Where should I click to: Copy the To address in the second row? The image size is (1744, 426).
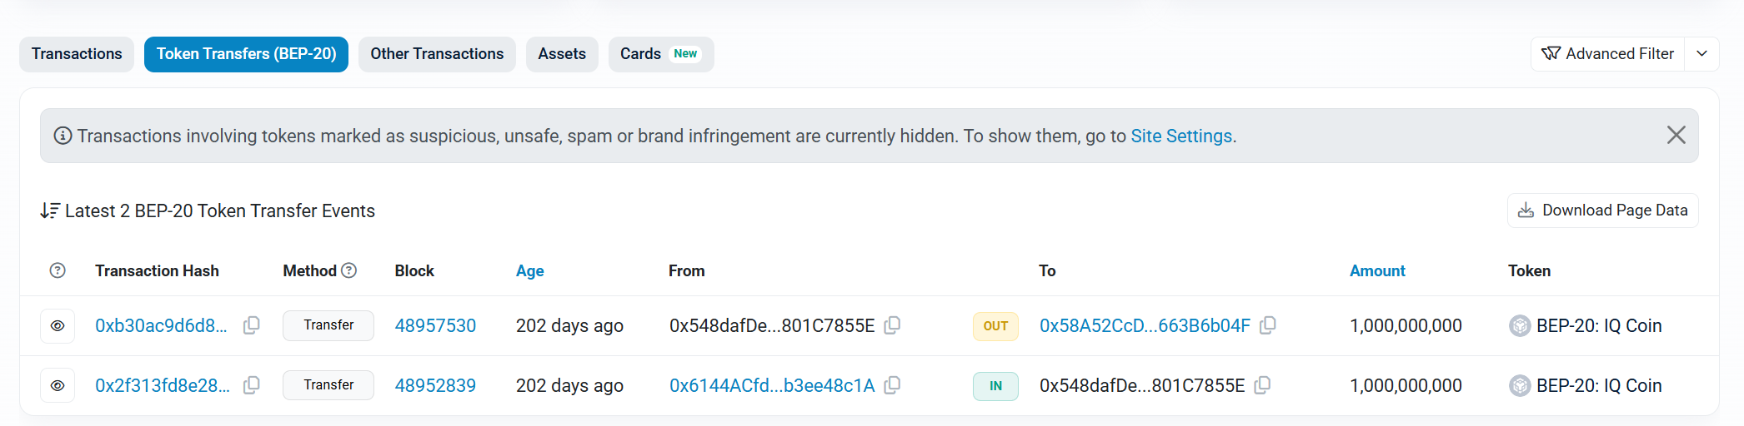pos(1262,385)
